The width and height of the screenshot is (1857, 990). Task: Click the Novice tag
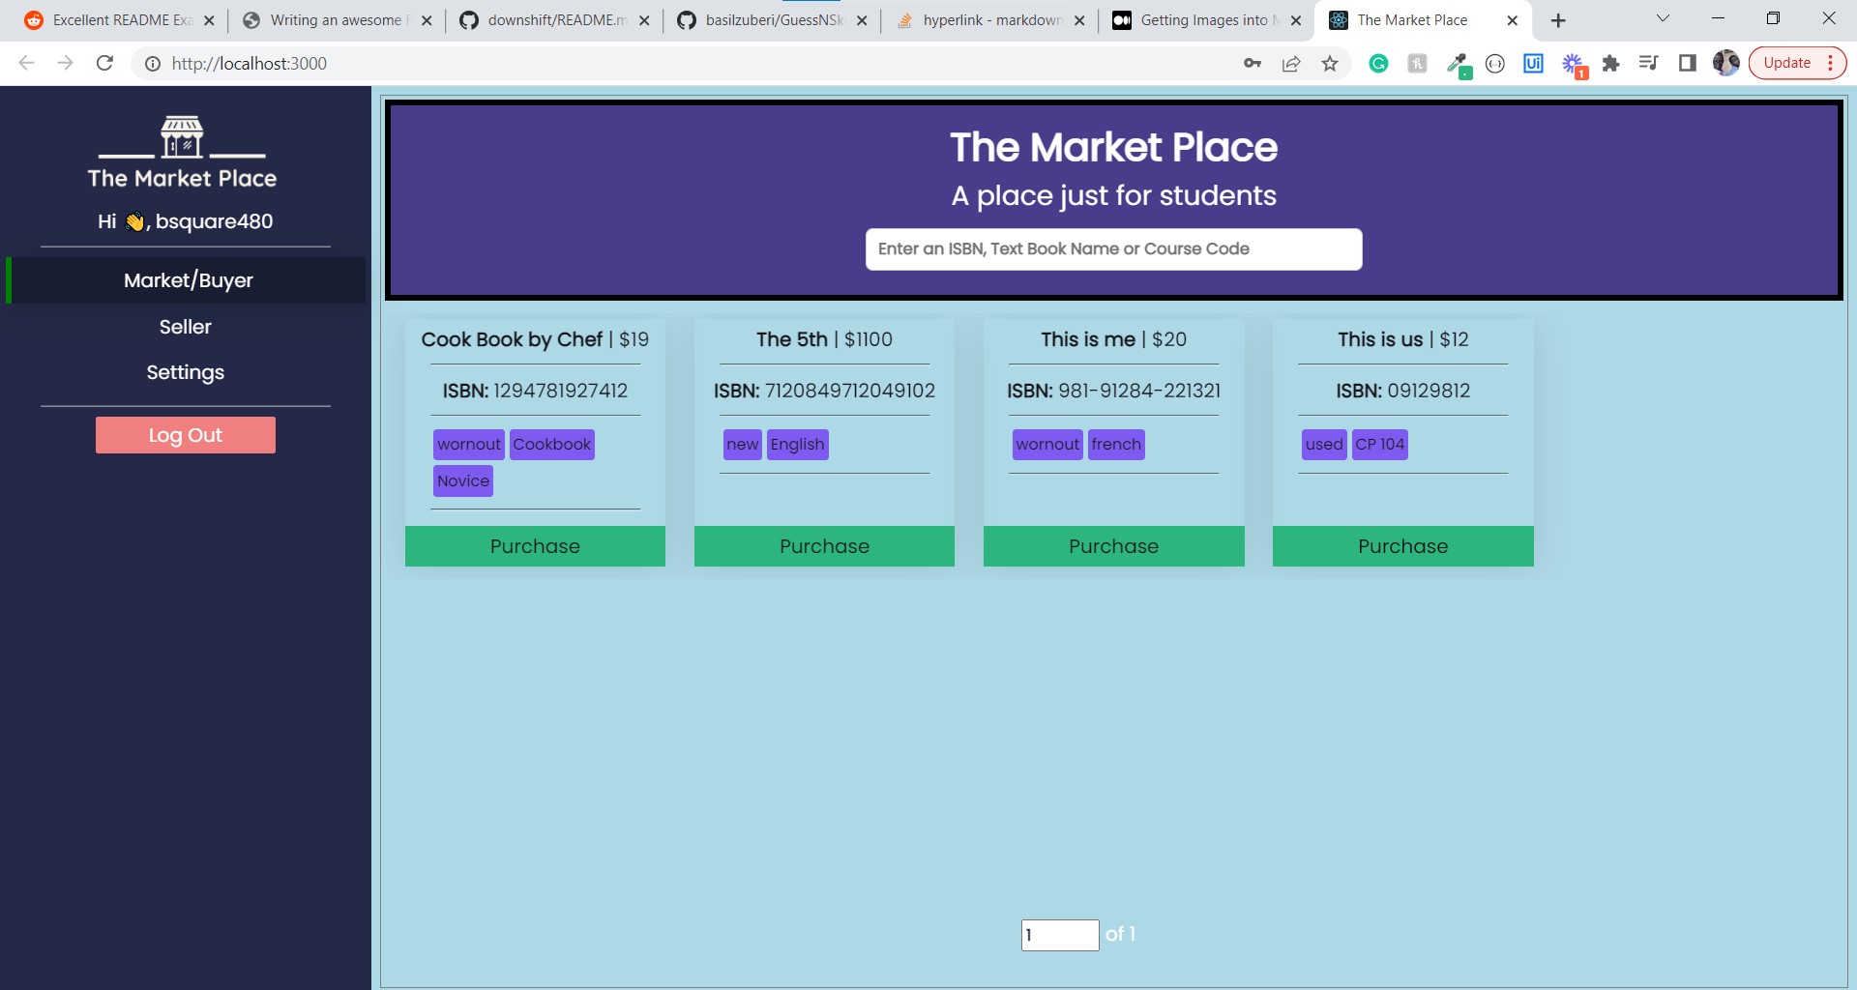463,481
